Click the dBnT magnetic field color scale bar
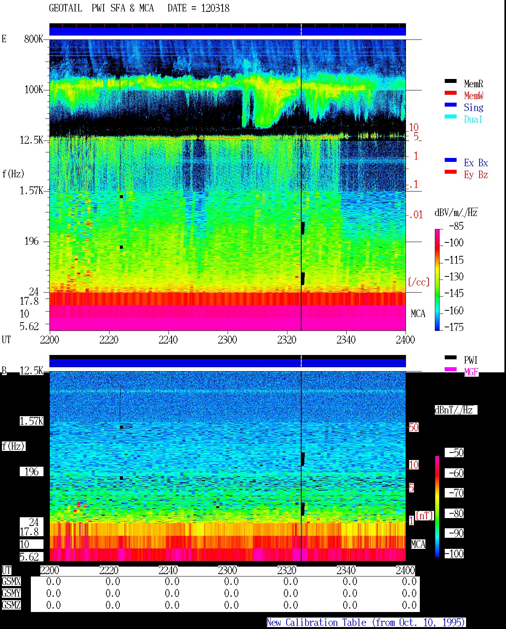This screenshot has height=629, width=506. click(x=437, y=507)
